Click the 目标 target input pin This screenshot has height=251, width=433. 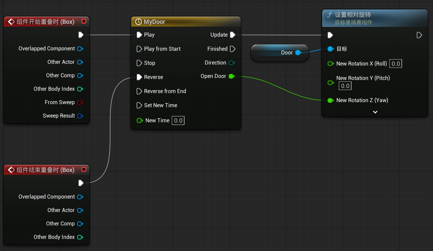click(x=330, y=49)
